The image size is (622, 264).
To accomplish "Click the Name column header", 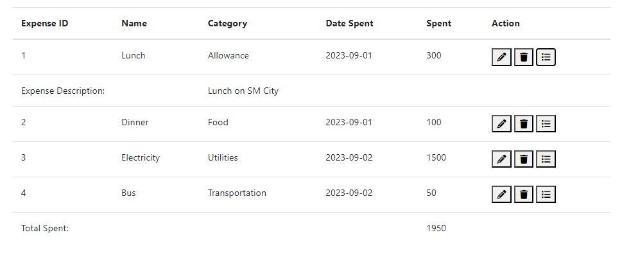I will click(134, 23).
